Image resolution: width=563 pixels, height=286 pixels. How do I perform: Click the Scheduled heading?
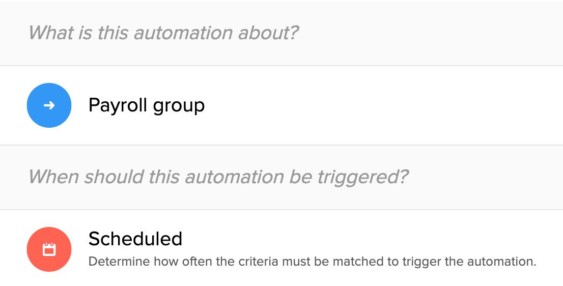(x=135, y=239)
